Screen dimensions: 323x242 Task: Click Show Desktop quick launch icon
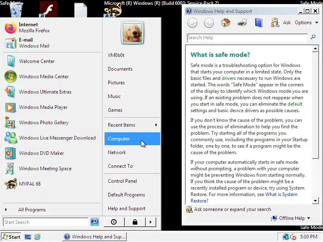tap(28, 237)
